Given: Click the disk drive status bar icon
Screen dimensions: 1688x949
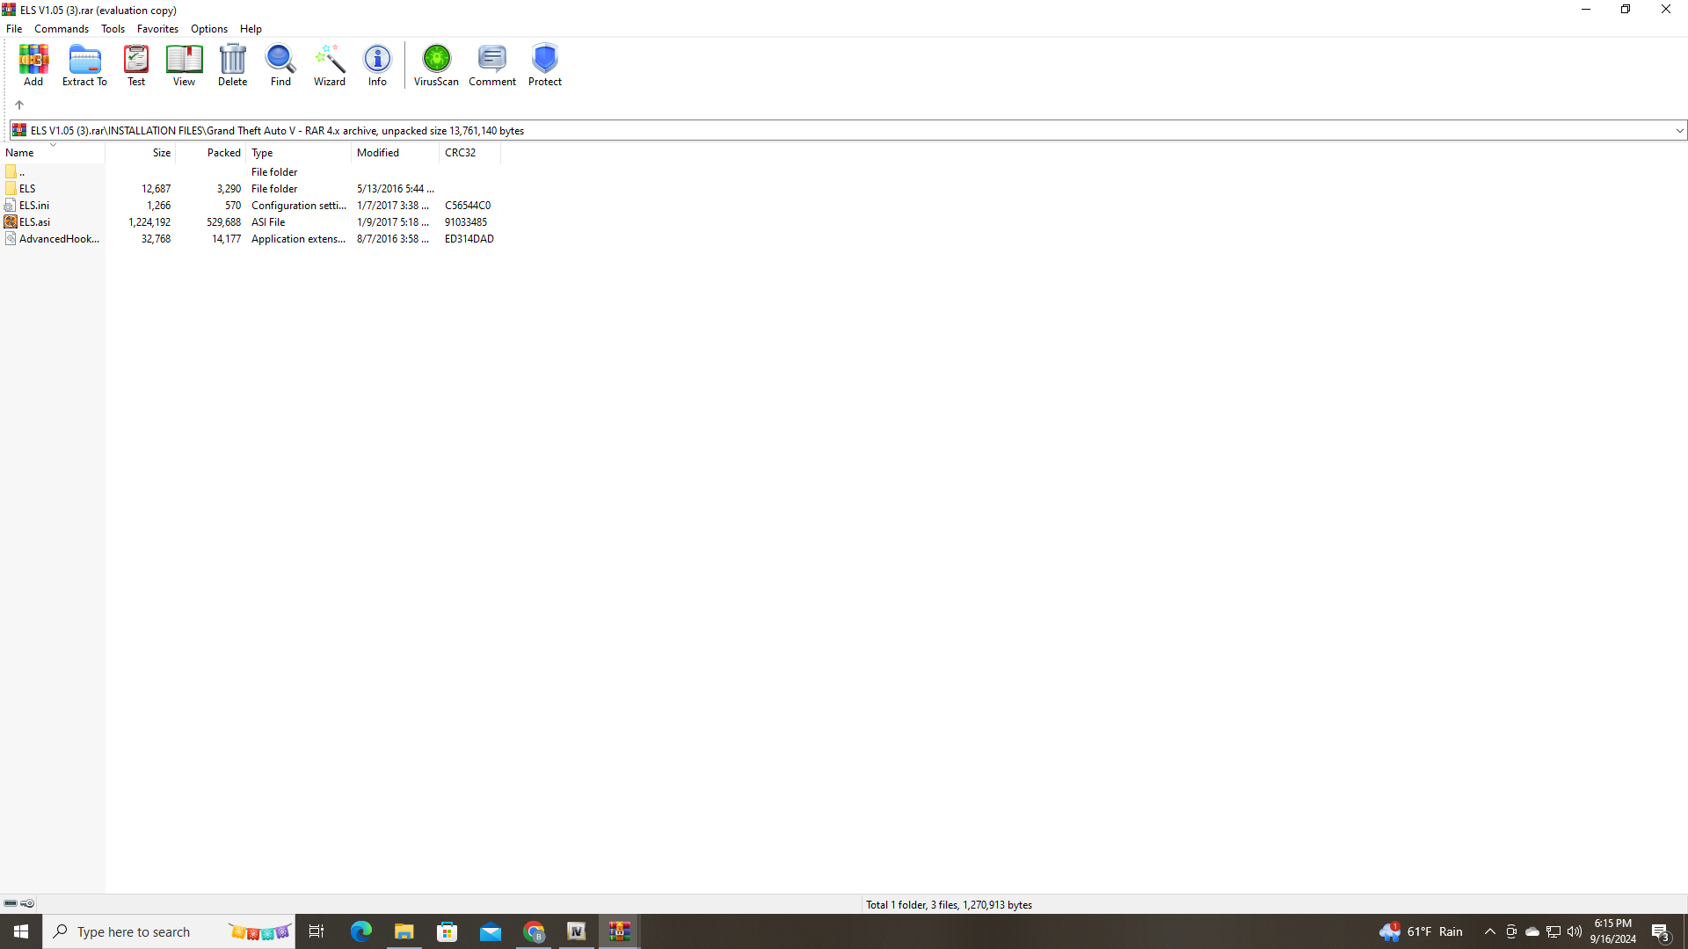Looking at the screenshot, I should coord(11,903).
